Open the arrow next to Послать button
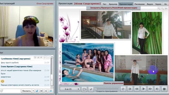The height and width of the screenshot is (95, 169). coord(33,91)
